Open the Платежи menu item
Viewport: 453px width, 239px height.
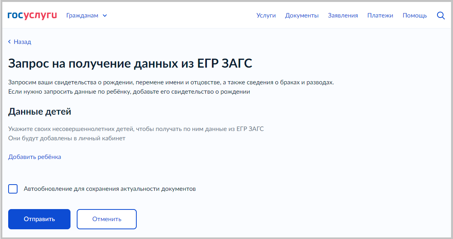[380, 16]
